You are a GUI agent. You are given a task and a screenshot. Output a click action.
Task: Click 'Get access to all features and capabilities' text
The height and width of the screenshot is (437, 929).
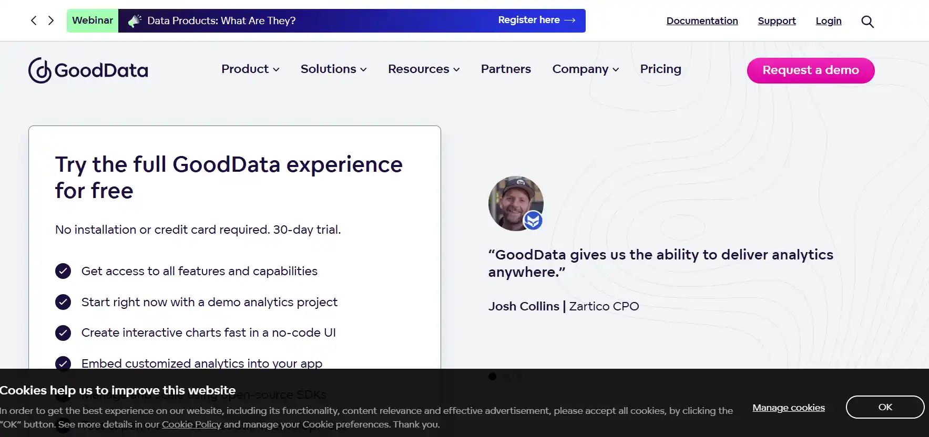click(x=199, y=271)
